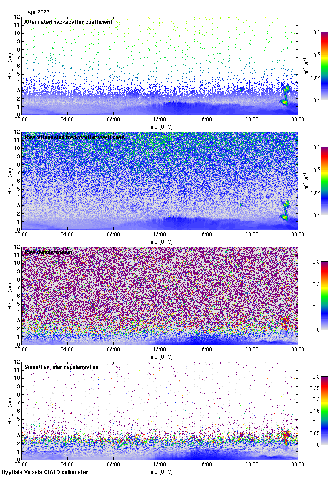The width and height of the screenshot is (332, 477).
Task: Click 'Height (km)' axis label of the top plot
Action: tap(10, 67)
